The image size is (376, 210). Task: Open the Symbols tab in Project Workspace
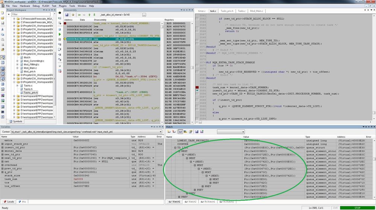(x=16, y=121)
